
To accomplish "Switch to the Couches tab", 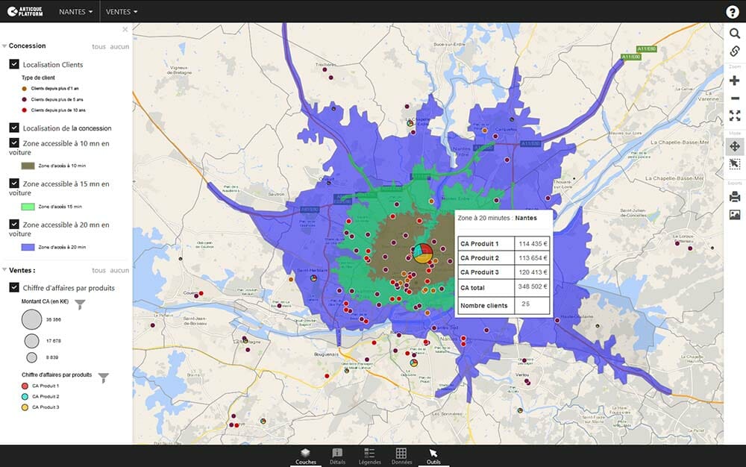I will point(305,456).
